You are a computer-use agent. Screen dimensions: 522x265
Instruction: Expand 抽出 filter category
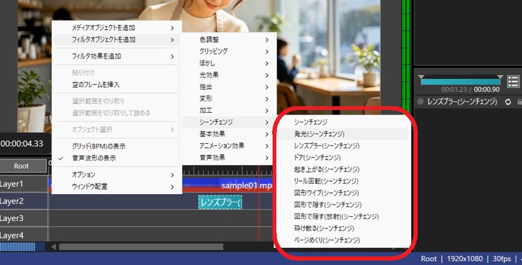228,87
